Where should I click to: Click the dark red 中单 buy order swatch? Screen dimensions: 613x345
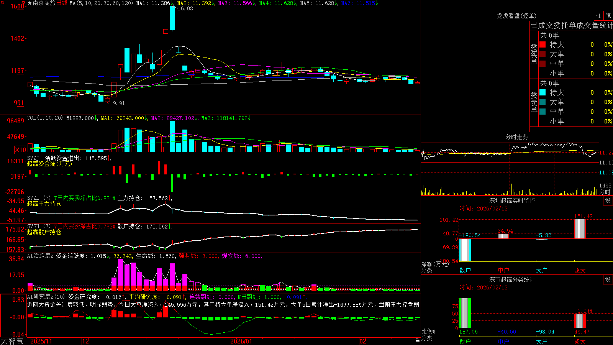[x=543, y=64]
